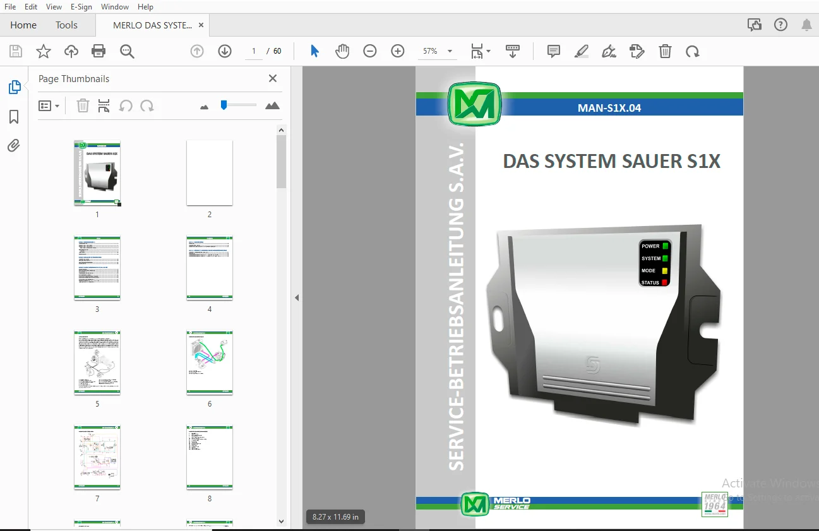Open the File menu
Image resolution: width=819 pixels, height=531 pixels.
(10, 7)
